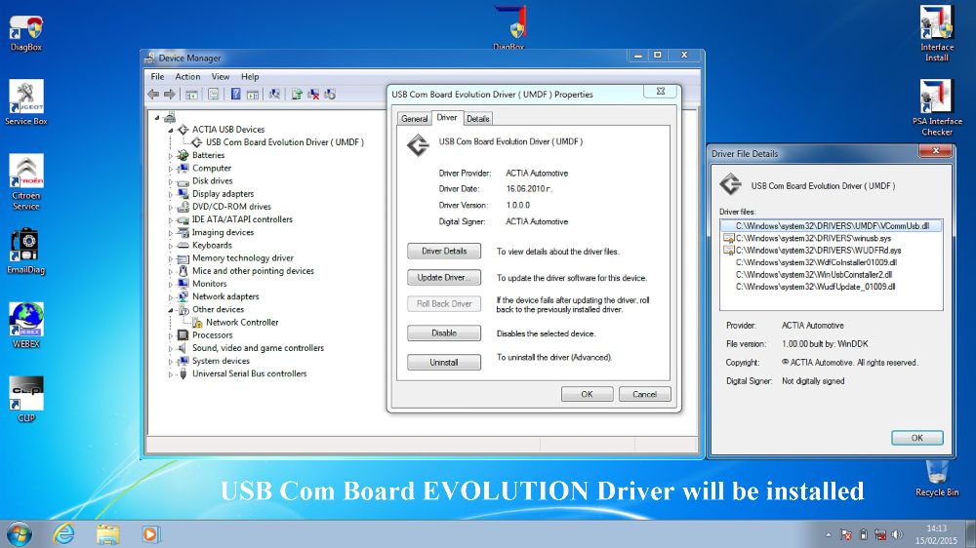The width and height of the screenshot is (976, 548).
Task: Expand the Processors node
Action: [x=171, y=335]
